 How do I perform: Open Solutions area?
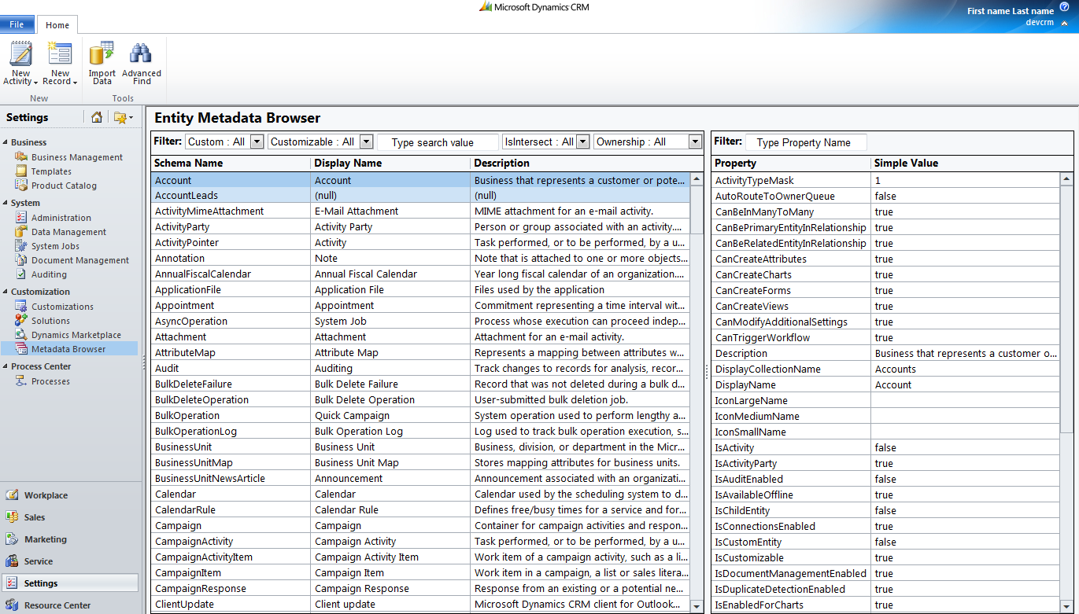pos(50,321)
